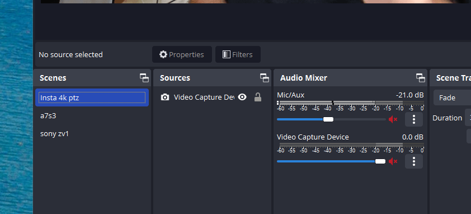Image resolution: width=471 pixels, height=214 pixels.
Task: Click the Video Capture Device volume slider handle
Action: tap(380, 162)
